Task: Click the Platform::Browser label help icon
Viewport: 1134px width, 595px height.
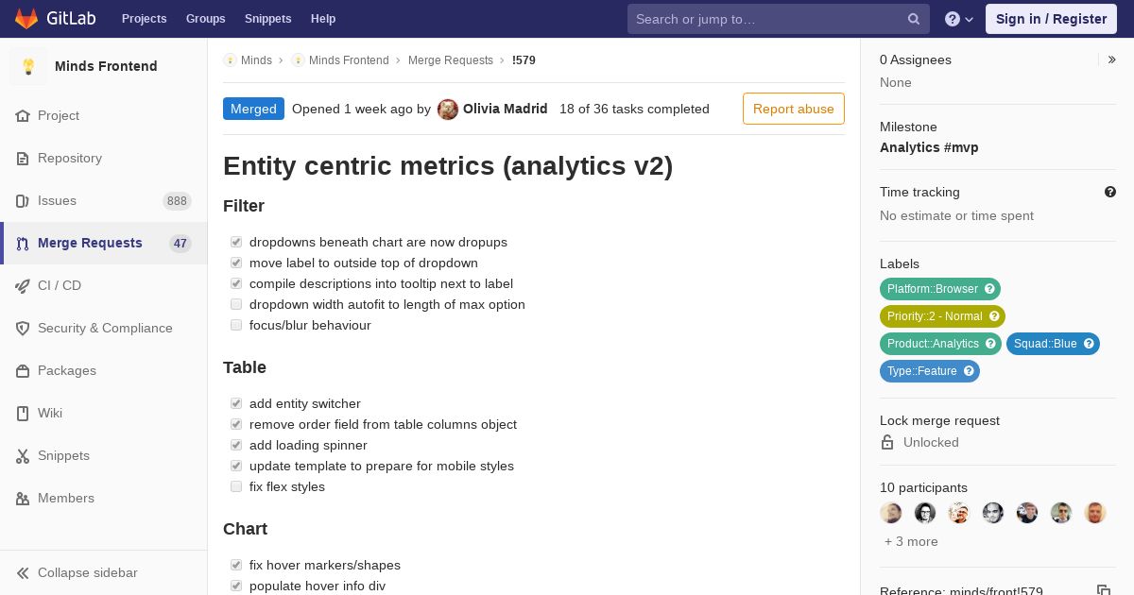Action: point(989,289)
